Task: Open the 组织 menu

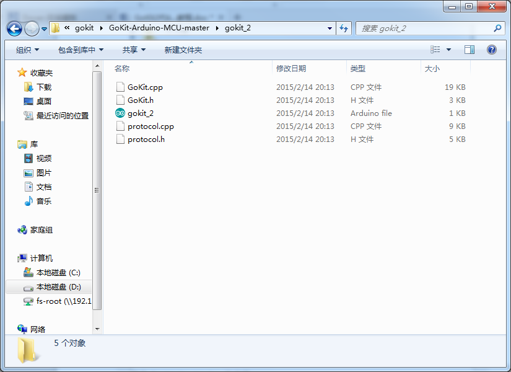Action: 27,50
